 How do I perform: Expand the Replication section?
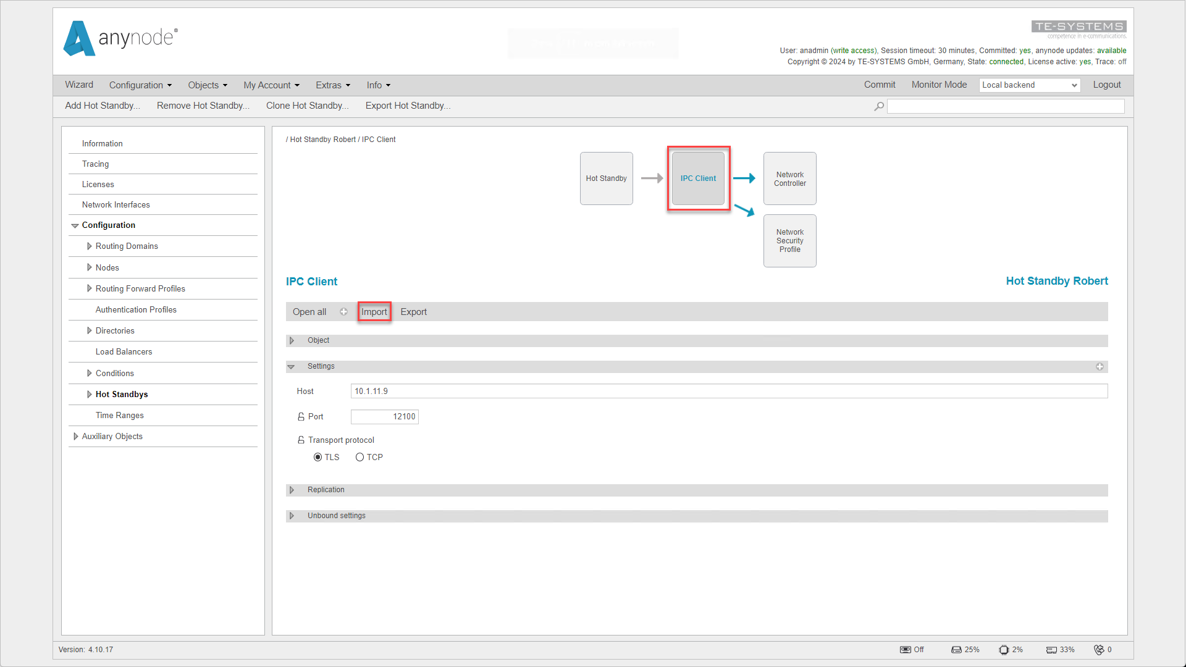[292, 490]
